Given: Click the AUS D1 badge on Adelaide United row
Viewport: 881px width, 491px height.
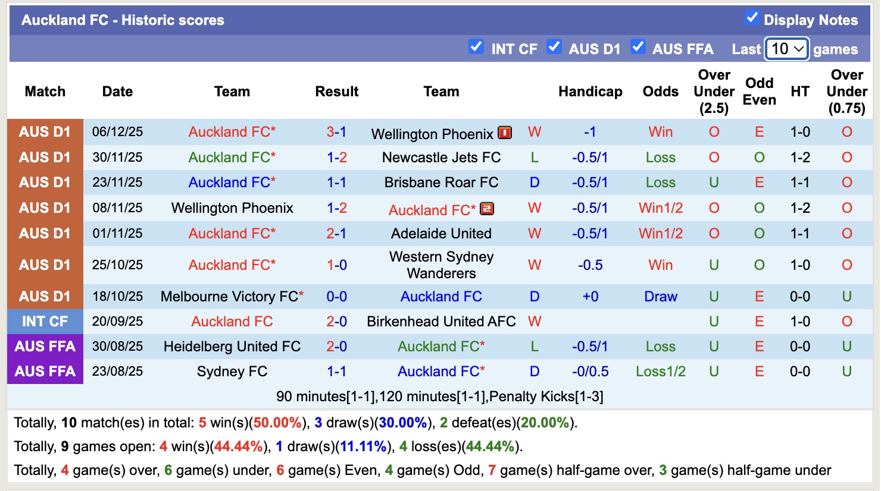Looking at the screenshot, I should coord(45,233).
